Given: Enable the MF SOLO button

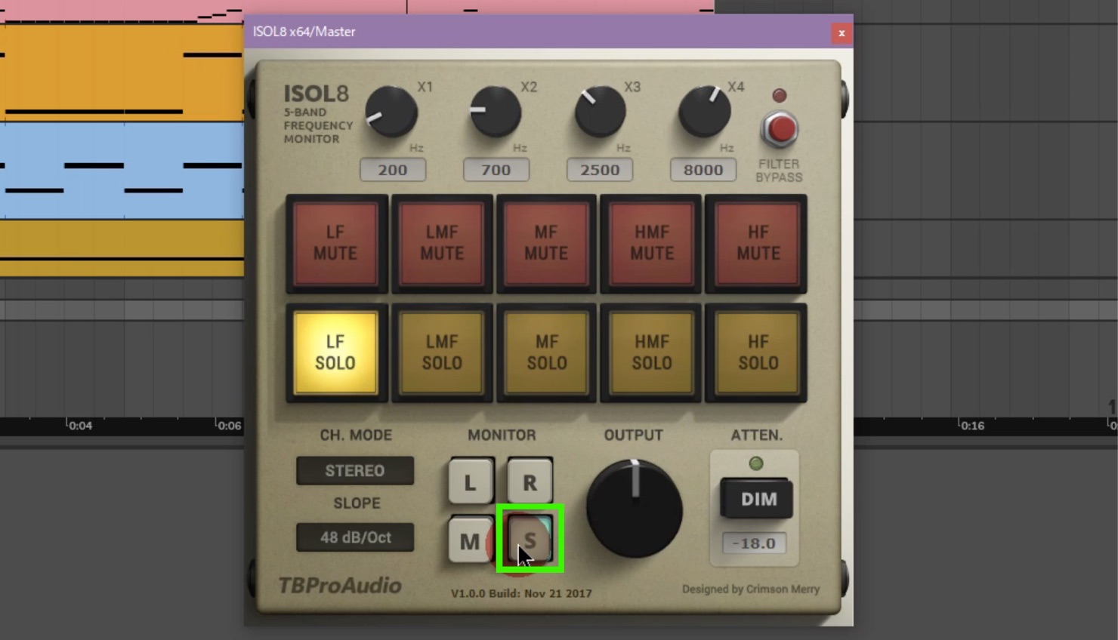Looking at the screenshot, I should 546,352.
